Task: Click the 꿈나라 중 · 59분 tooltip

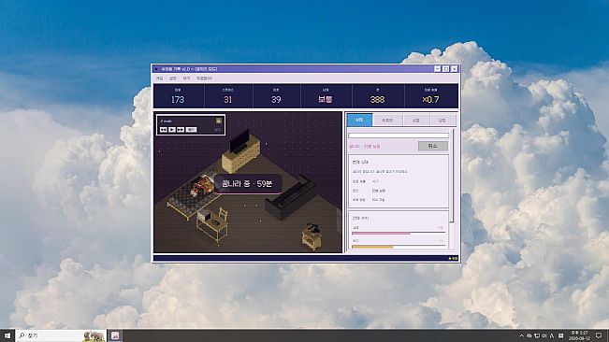Action: pyautogui.click(x=247, y=184)
